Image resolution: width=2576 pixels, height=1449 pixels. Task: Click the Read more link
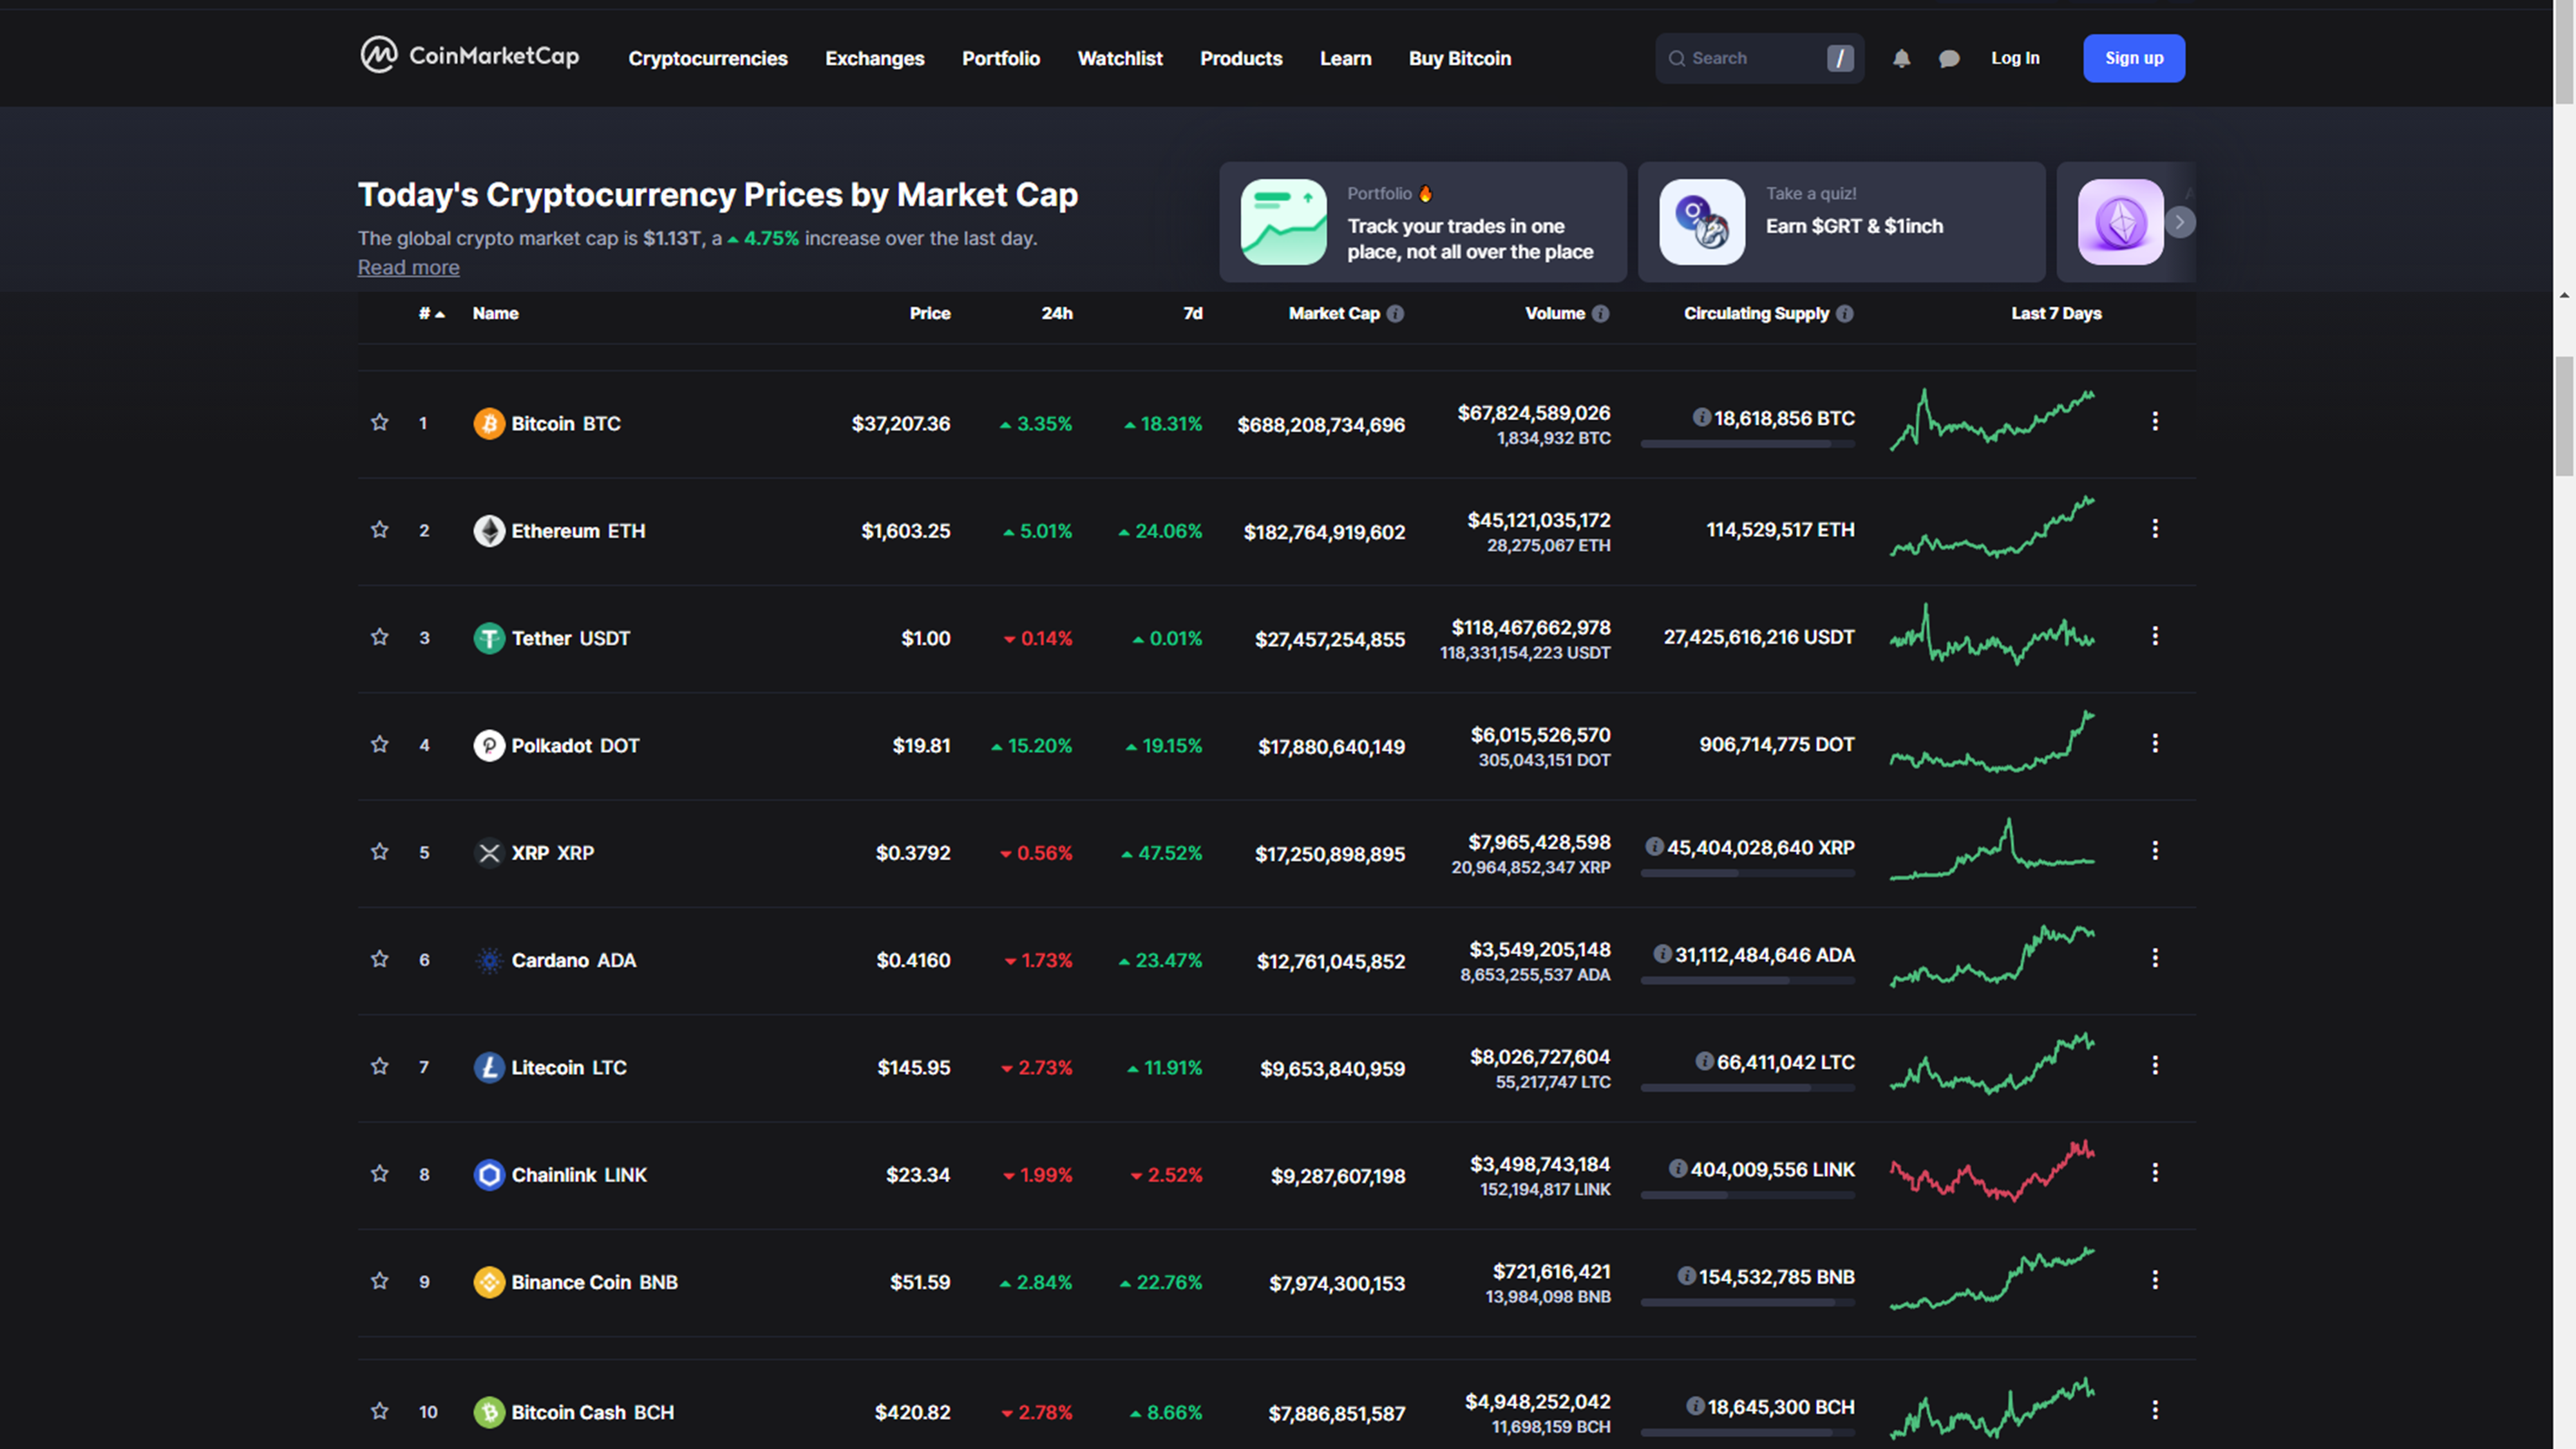[408, 268]
